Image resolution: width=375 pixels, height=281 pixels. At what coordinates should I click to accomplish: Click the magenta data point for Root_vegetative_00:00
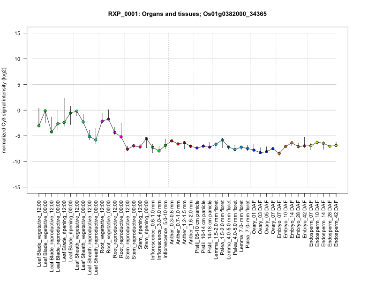108,119
